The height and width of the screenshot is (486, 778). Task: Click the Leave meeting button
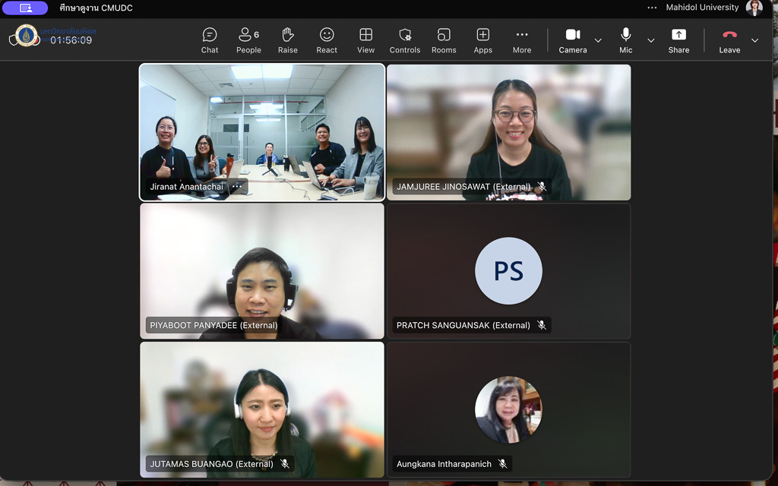click(729, 40)
